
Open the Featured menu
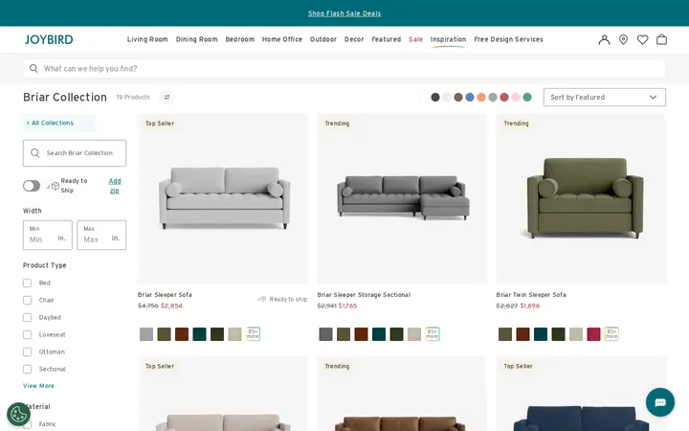click(387, 39)
